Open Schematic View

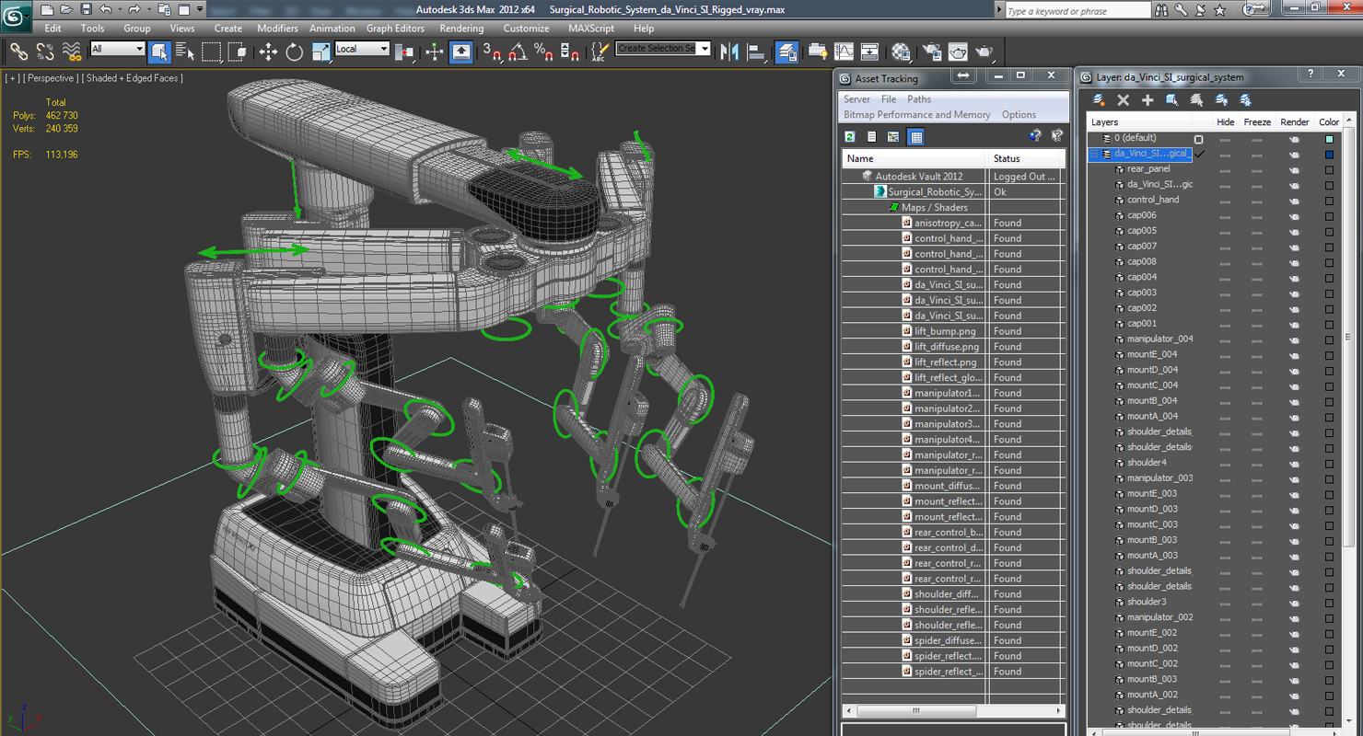pos(869,52)
